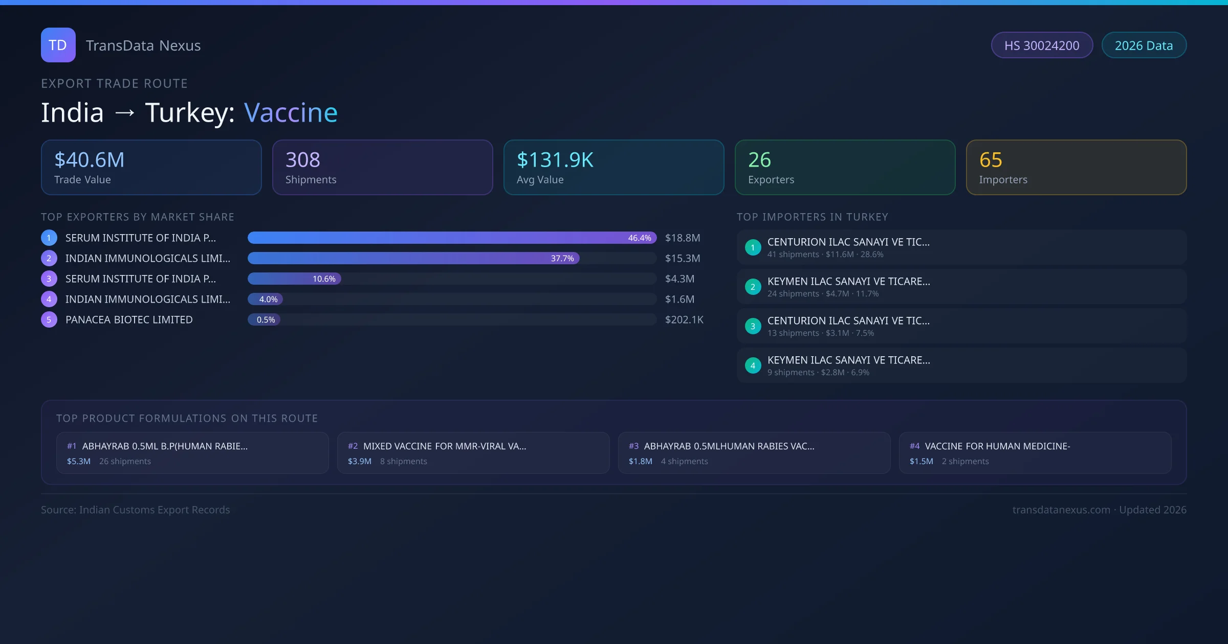The width and height of the screenshot is (1228, 644).
Task: Select the 65 Importers card
Action: point(1076,168)
